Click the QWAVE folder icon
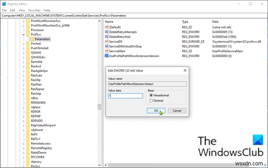The height and width of the screenshot is (168, 268). [28, 53]
